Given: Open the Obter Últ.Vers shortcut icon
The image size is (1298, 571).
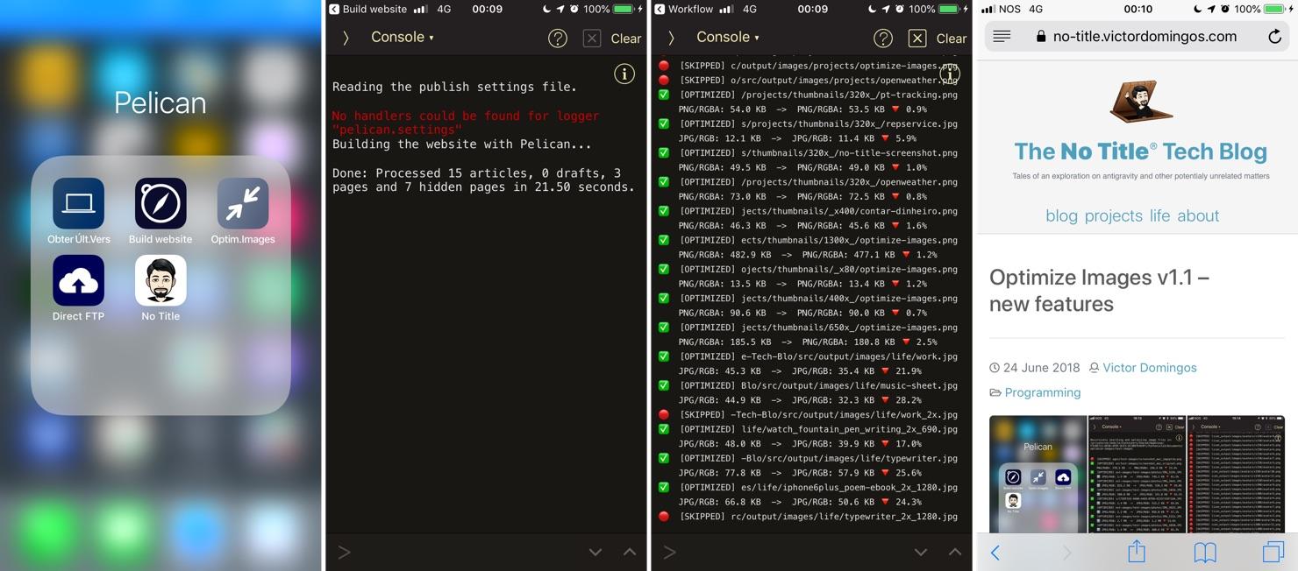Looking at the screenshot, I should pyautogui.click(x=78, y=203).
